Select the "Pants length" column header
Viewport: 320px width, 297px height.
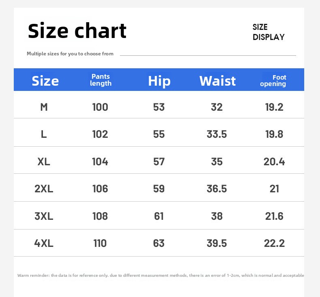pos(100,80)
